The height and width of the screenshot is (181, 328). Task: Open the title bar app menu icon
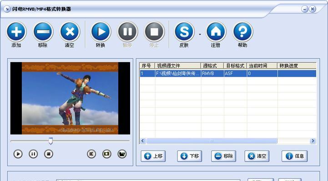[7, 9]
